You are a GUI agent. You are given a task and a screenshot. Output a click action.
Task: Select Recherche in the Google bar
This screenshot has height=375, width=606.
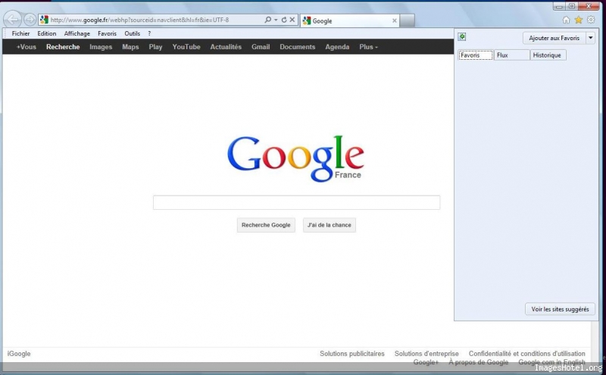63,47
